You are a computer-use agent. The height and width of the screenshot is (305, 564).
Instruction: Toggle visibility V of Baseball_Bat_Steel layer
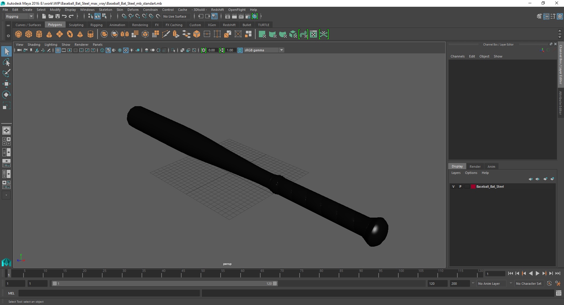coord(453,187)
